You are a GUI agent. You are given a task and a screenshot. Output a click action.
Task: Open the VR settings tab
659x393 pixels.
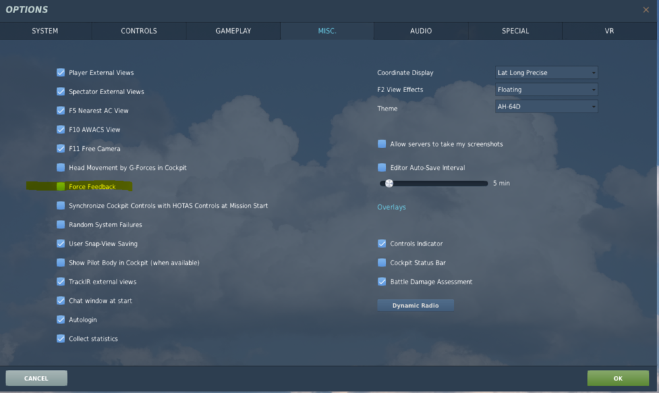(609, 30)
